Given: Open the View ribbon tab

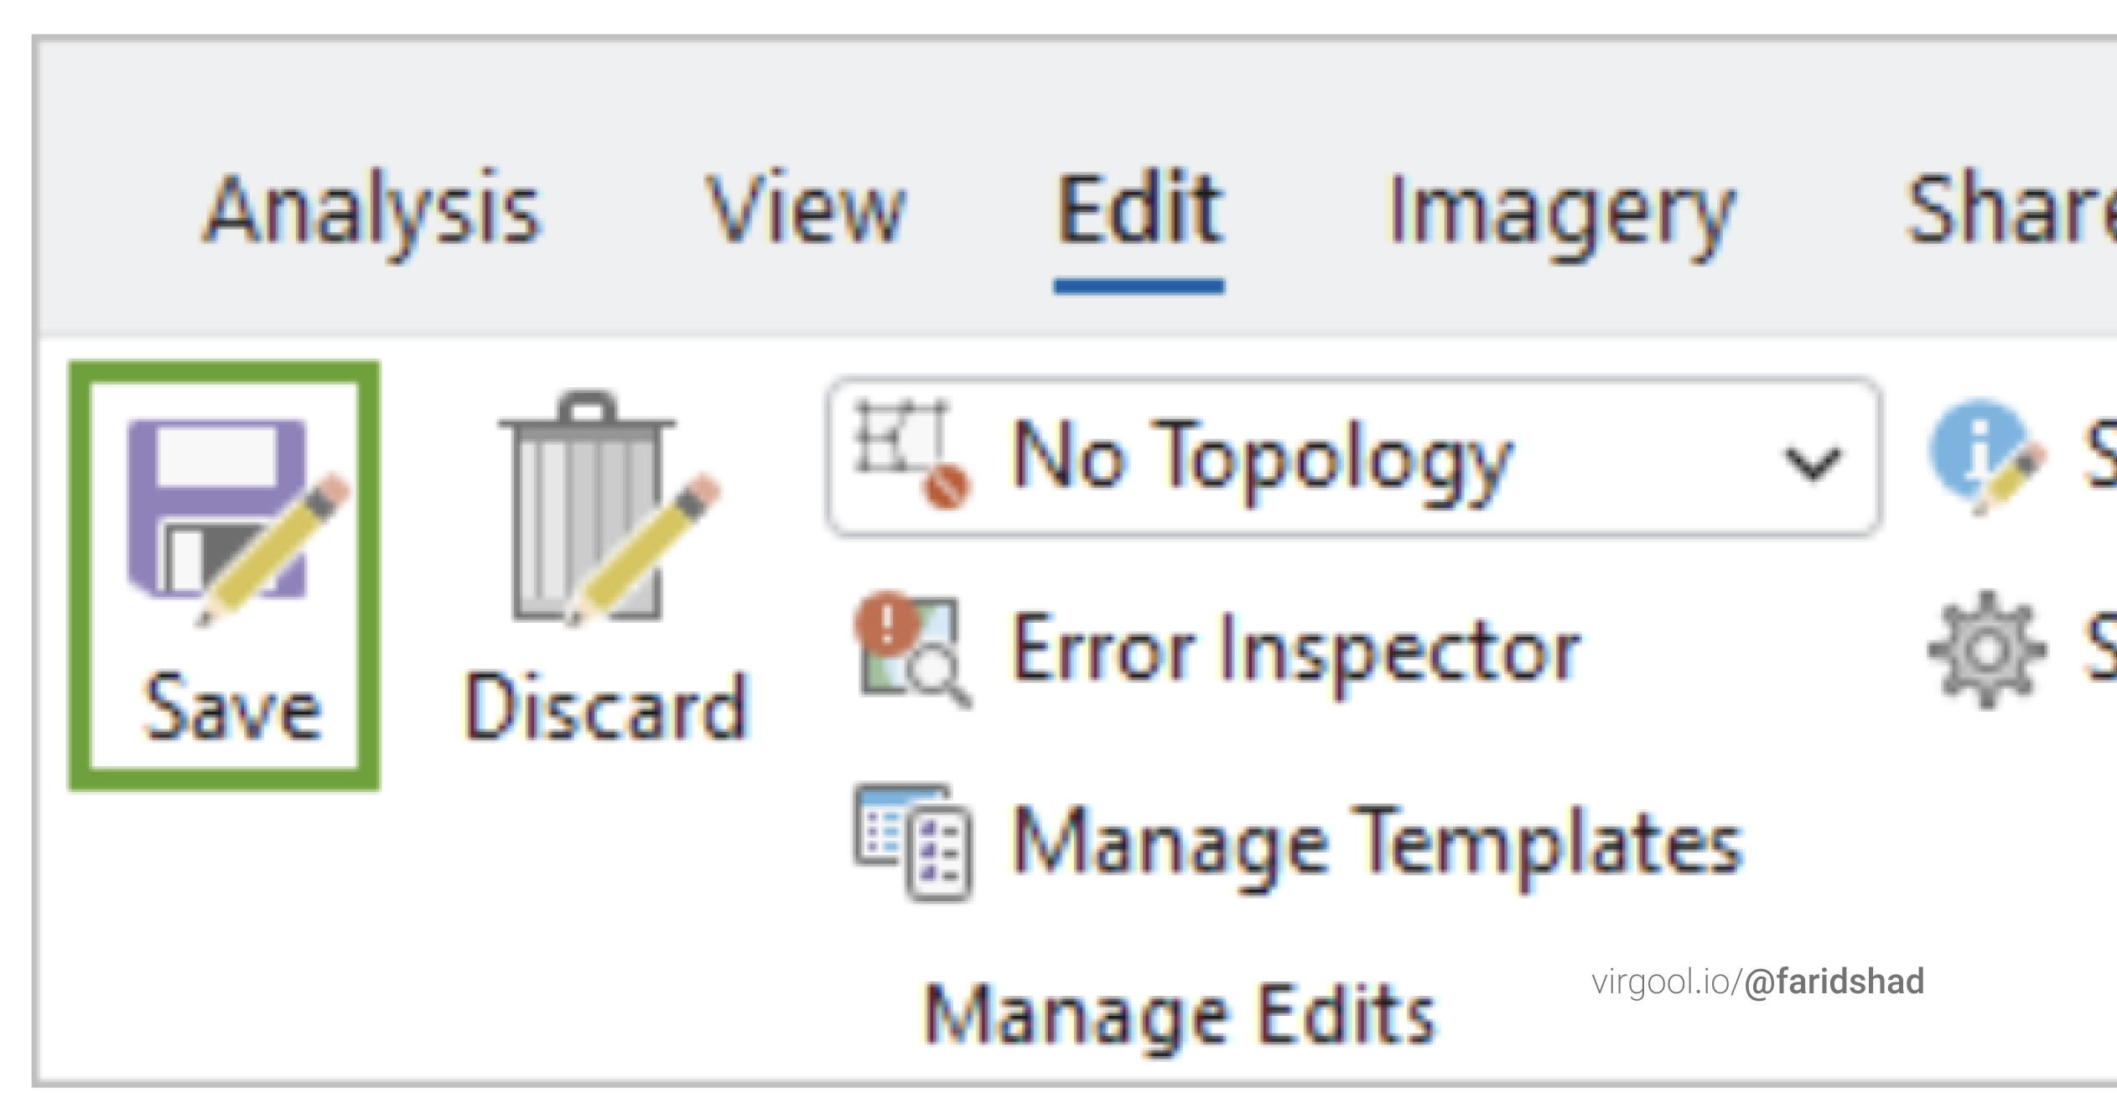Looking at the screenshot, I should click(x=805, y=210).
